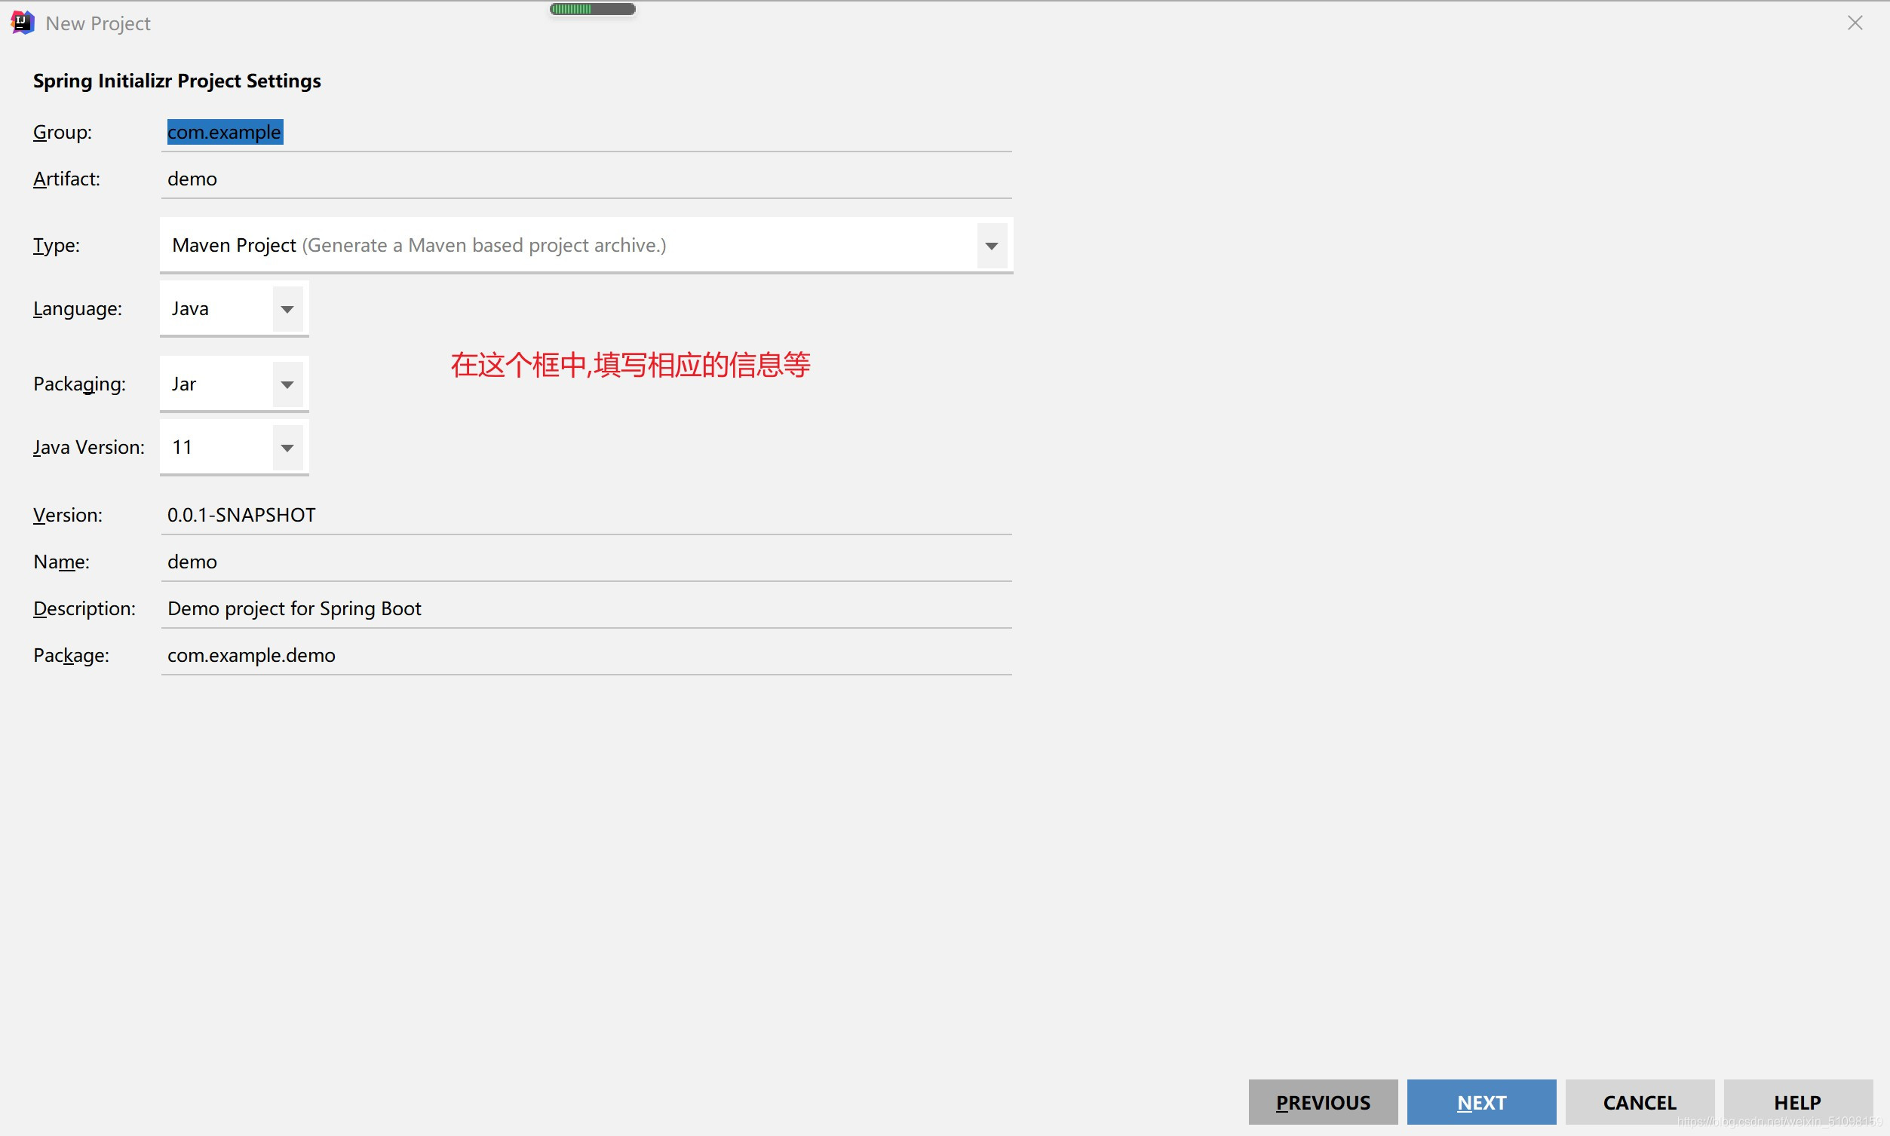Proceed with the NEXT button
The height and width of the screenshot is (1136, 1890).
click(1481, 1101)
